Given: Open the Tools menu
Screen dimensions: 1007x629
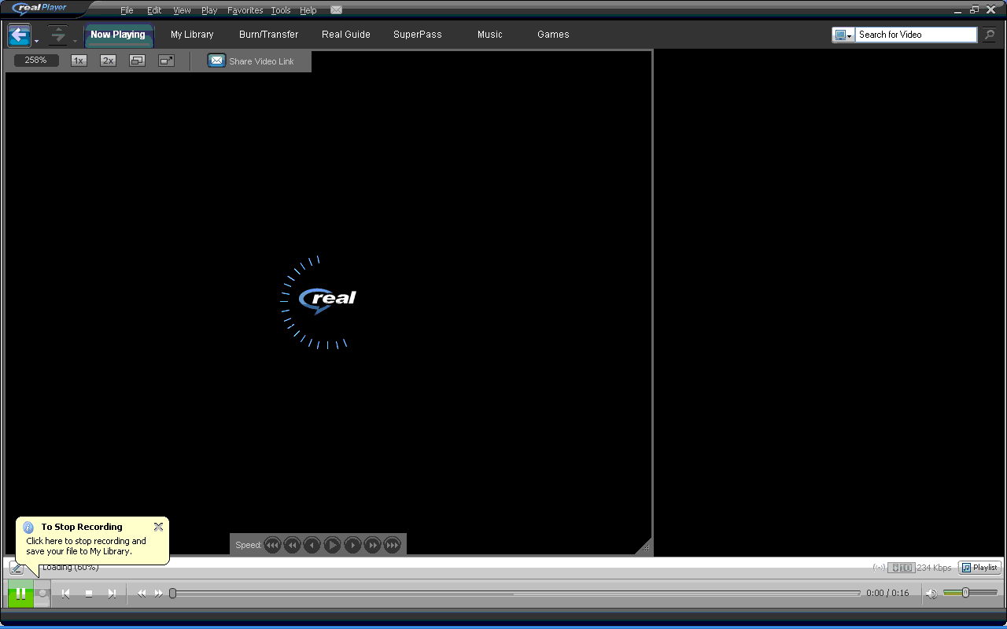Looking at the screenshot, I should pyautogui.click(x=281, y=11).
